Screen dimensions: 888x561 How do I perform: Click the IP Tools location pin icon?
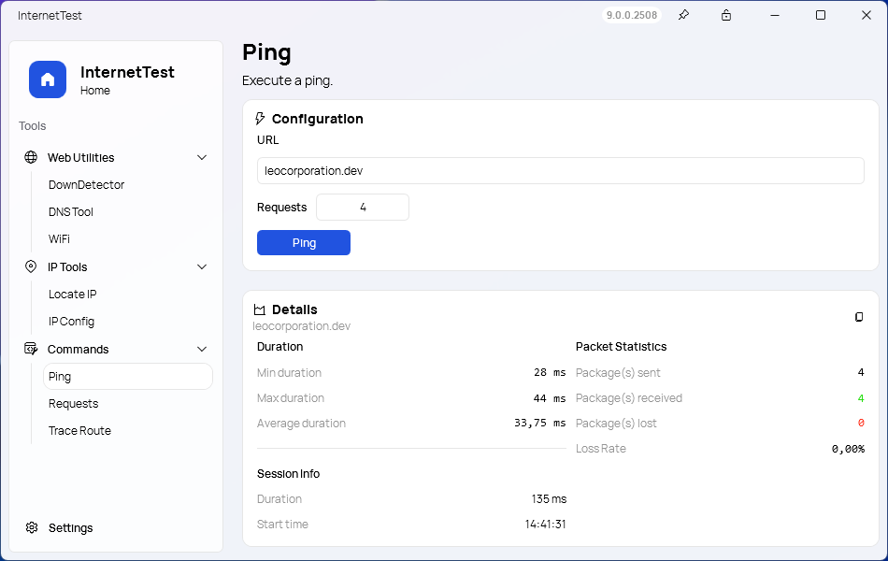pos(31,266)
